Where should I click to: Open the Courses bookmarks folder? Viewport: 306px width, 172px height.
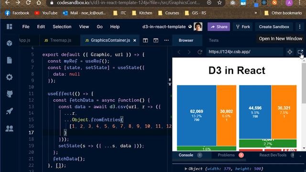click(x=169, y=13)
